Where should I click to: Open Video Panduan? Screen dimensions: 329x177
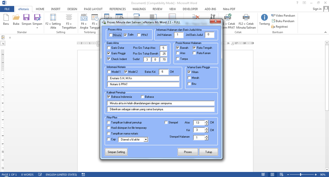283,15
